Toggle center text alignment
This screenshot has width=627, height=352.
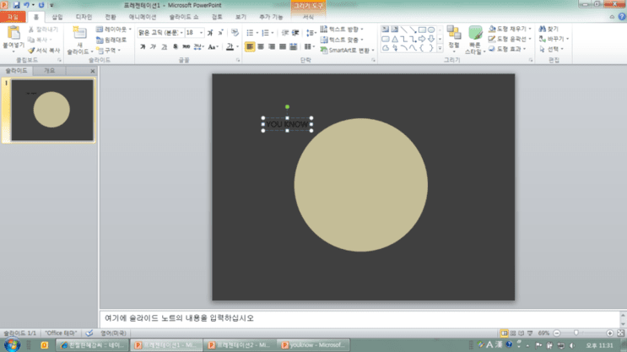tap(261, 46)
